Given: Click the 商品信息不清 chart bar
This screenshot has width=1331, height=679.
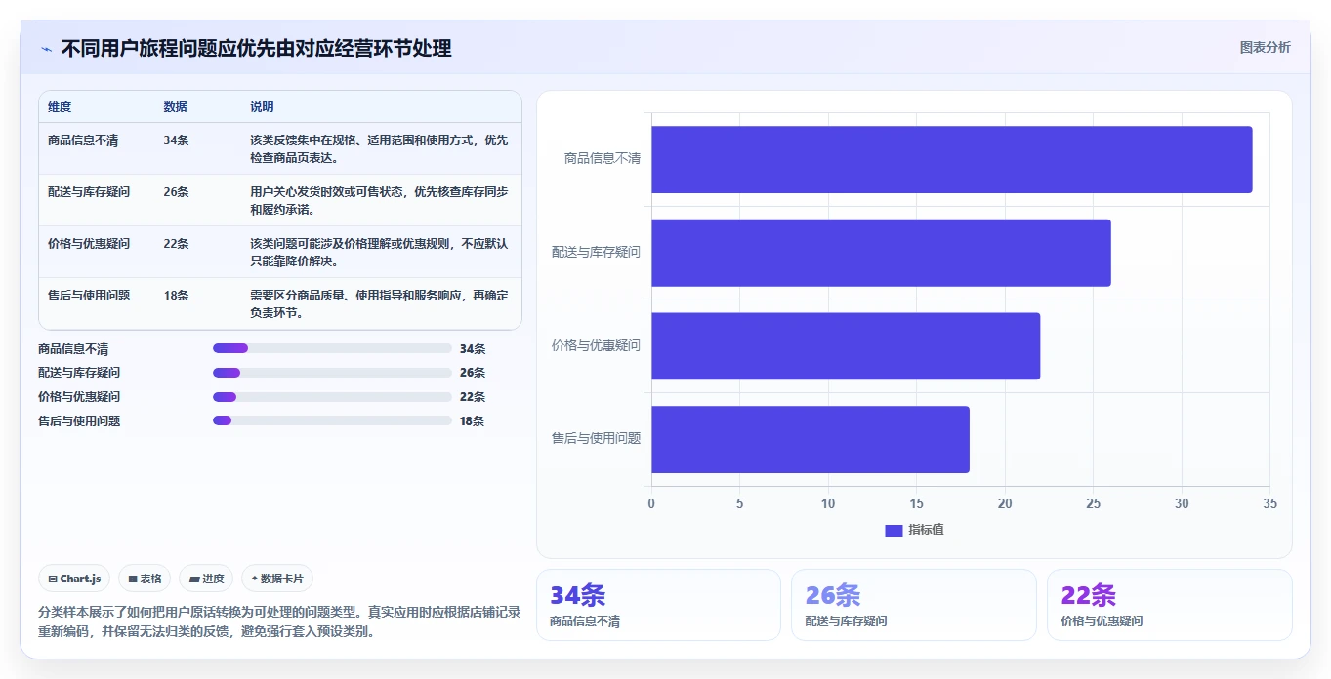Looking at the screenshot, I should [x=951, y=159].
